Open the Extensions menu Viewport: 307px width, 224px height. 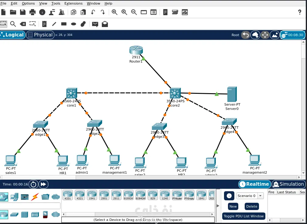click(x=74, y=3)
